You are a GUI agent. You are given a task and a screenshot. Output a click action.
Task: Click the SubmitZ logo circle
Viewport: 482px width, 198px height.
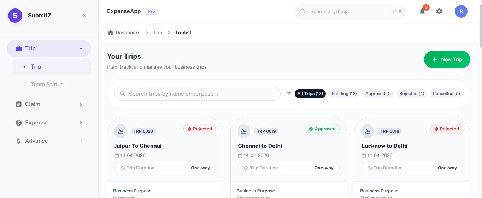pyautogui.click(x=15, y=15)
